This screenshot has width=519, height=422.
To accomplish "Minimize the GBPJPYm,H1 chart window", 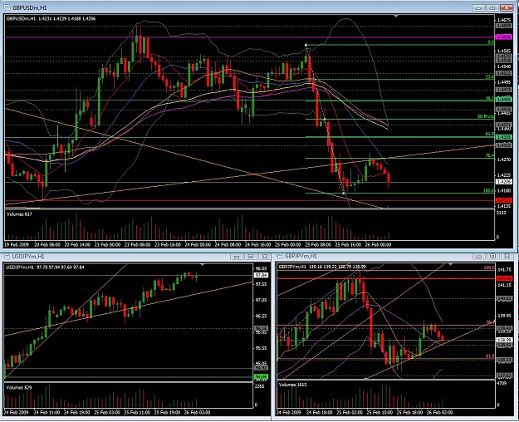I will (478, 257).
